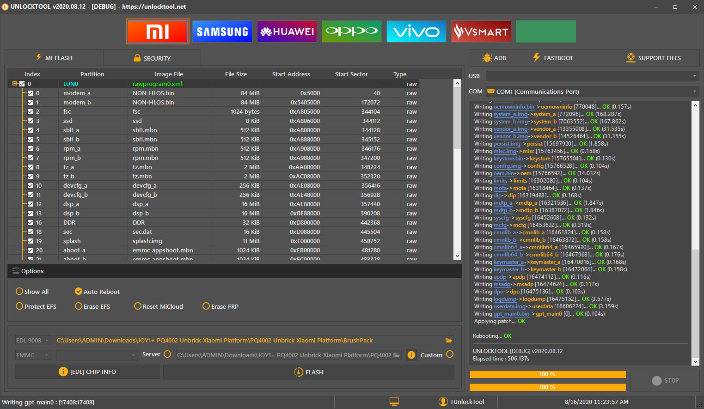Open the COM port dropdown

(x=592, y=92)
